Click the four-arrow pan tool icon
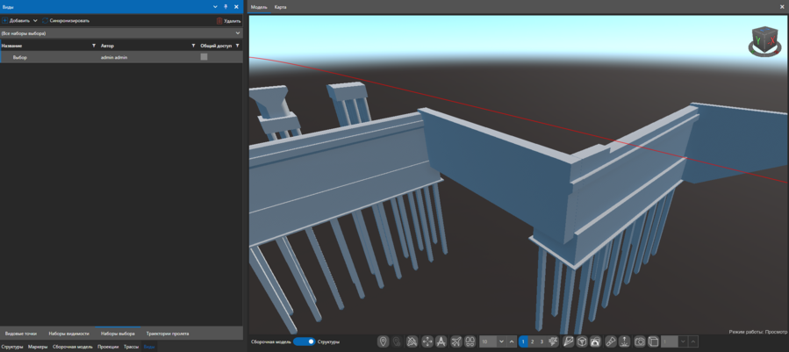The image size is (789, 352). [427, 341]
